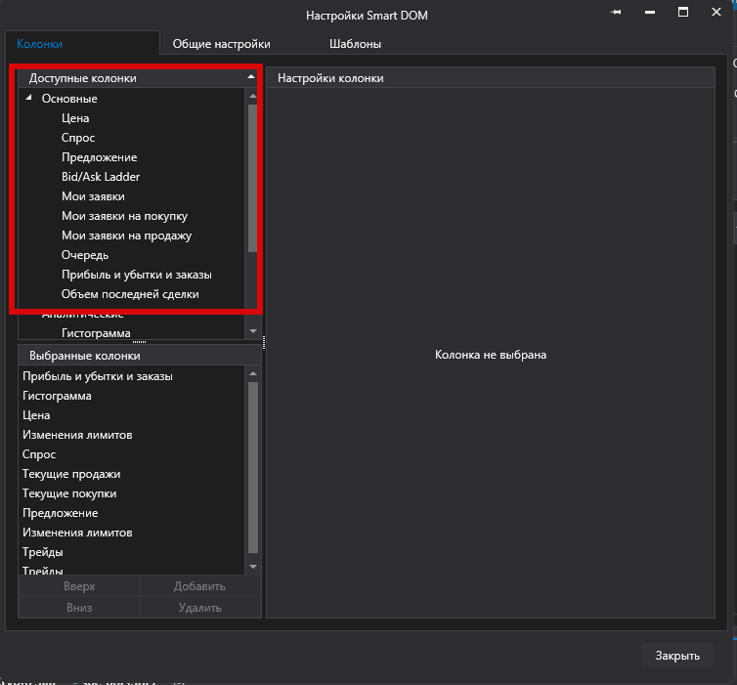This screenshot has height=685, width=737.
Task: Collapse the Доступные колонки panel header arrow
Action: pos(251,76)
